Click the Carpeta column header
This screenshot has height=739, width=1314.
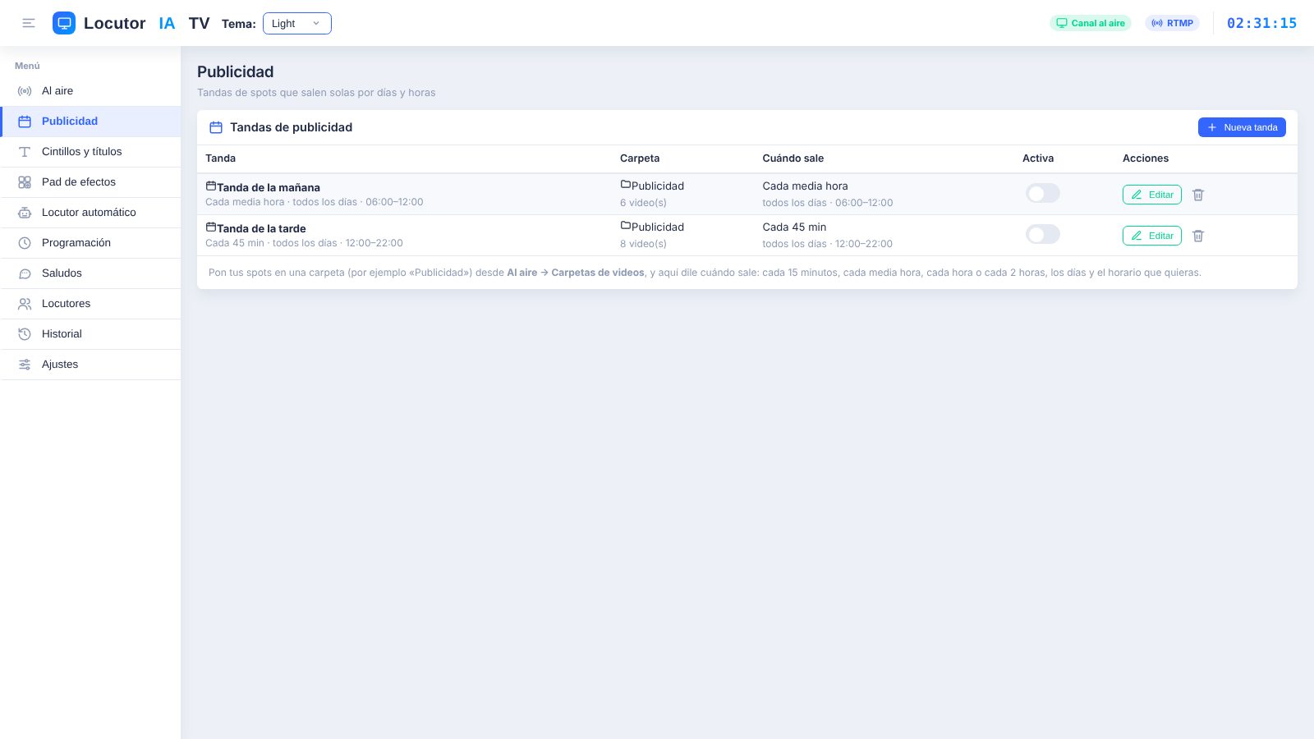640,158
